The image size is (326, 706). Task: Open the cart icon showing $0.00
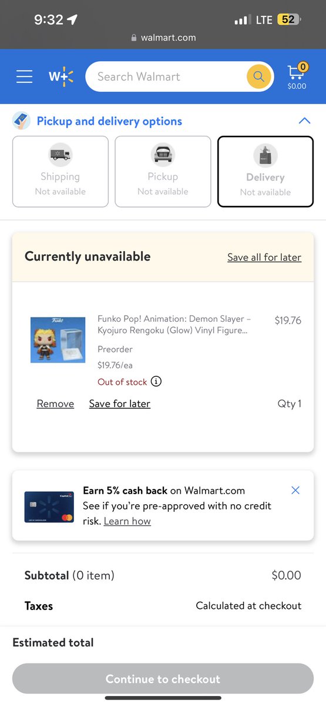click(297, 76)
